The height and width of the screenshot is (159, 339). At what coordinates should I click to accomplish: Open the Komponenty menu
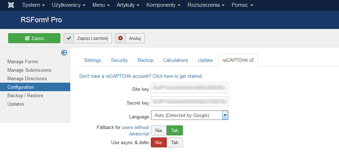(163, 5)
